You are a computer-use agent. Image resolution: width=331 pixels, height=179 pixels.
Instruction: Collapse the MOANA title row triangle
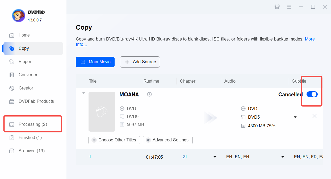point(83,93)
